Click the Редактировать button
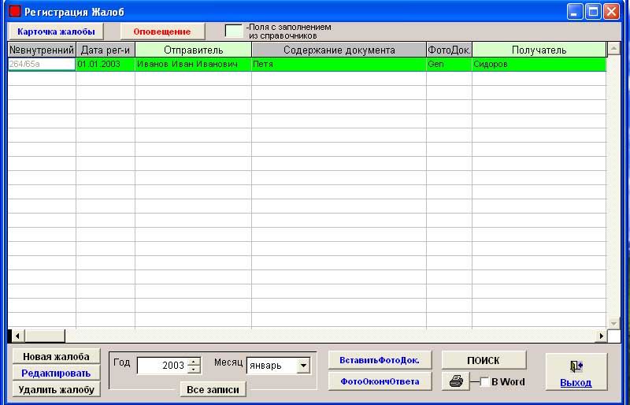This screenshot has height=405, width=630. [56, 373]
